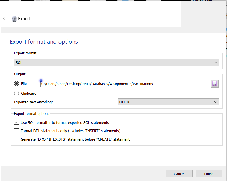Screen dimensions: 227x181
Task: Enable Generate DROP IF EXISTS statement checkbox
Action: coord(16,139)
